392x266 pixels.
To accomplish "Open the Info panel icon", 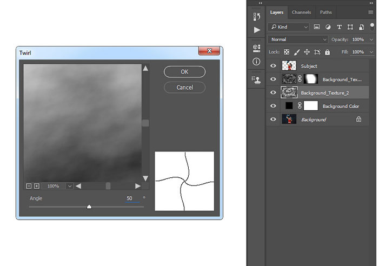I will pyautogui.click(x=256, y=62).
